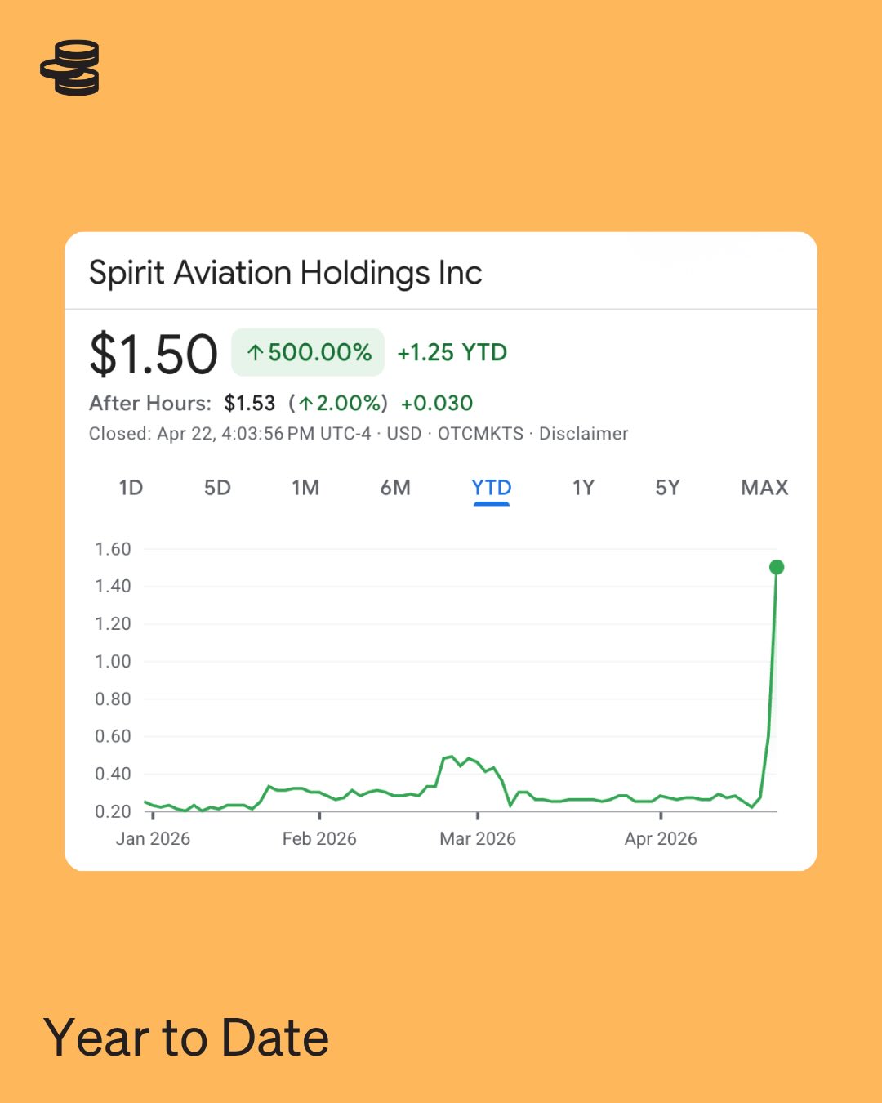Select the YTD chart range tab

491,488
